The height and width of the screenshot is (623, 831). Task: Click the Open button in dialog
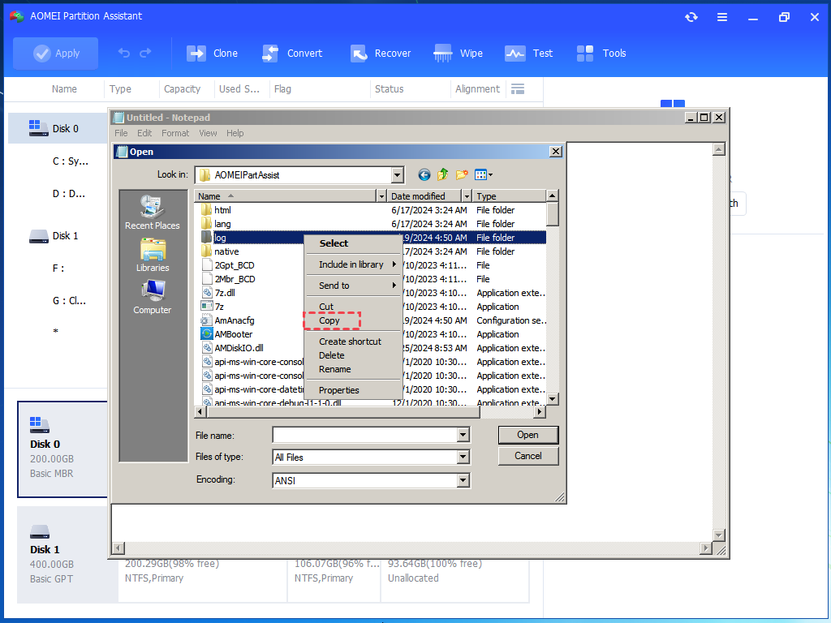coord(527,435)
